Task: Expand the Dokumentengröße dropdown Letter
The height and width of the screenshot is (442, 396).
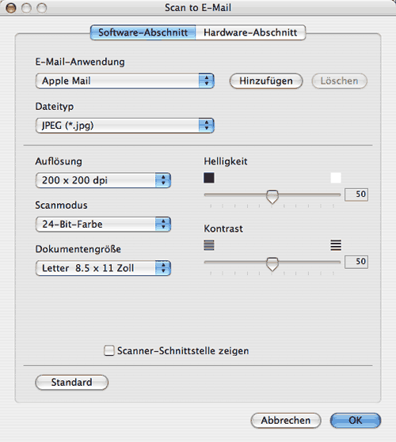Action: tap(103, 268)
